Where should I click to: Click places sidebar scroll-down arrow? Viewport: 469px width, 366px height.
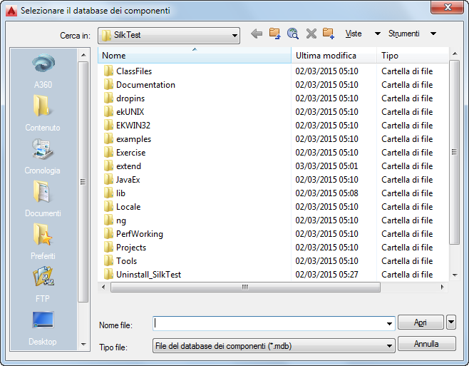(83, 345)
